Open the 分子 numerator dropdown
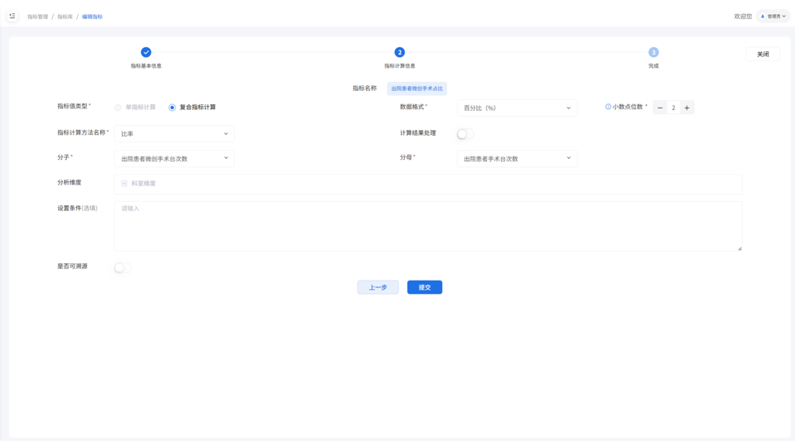This screenshot has height=447, width=795. (174, 158)
